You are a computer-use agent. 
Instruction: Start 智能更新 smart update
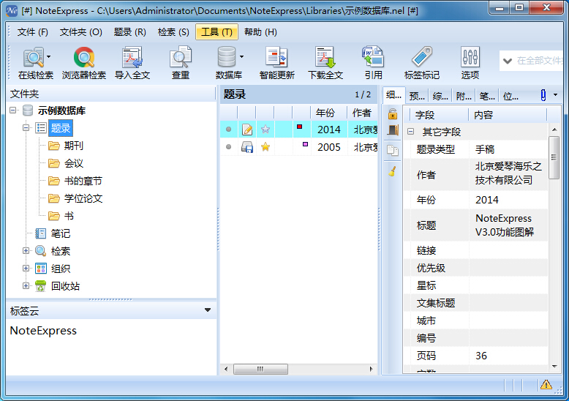point(277,62)
